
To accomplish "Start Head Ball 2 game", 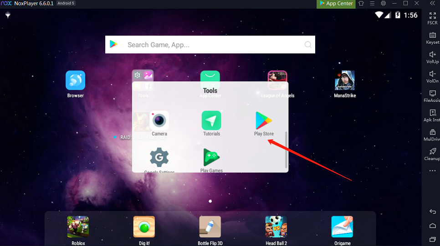I will [276, 226].
